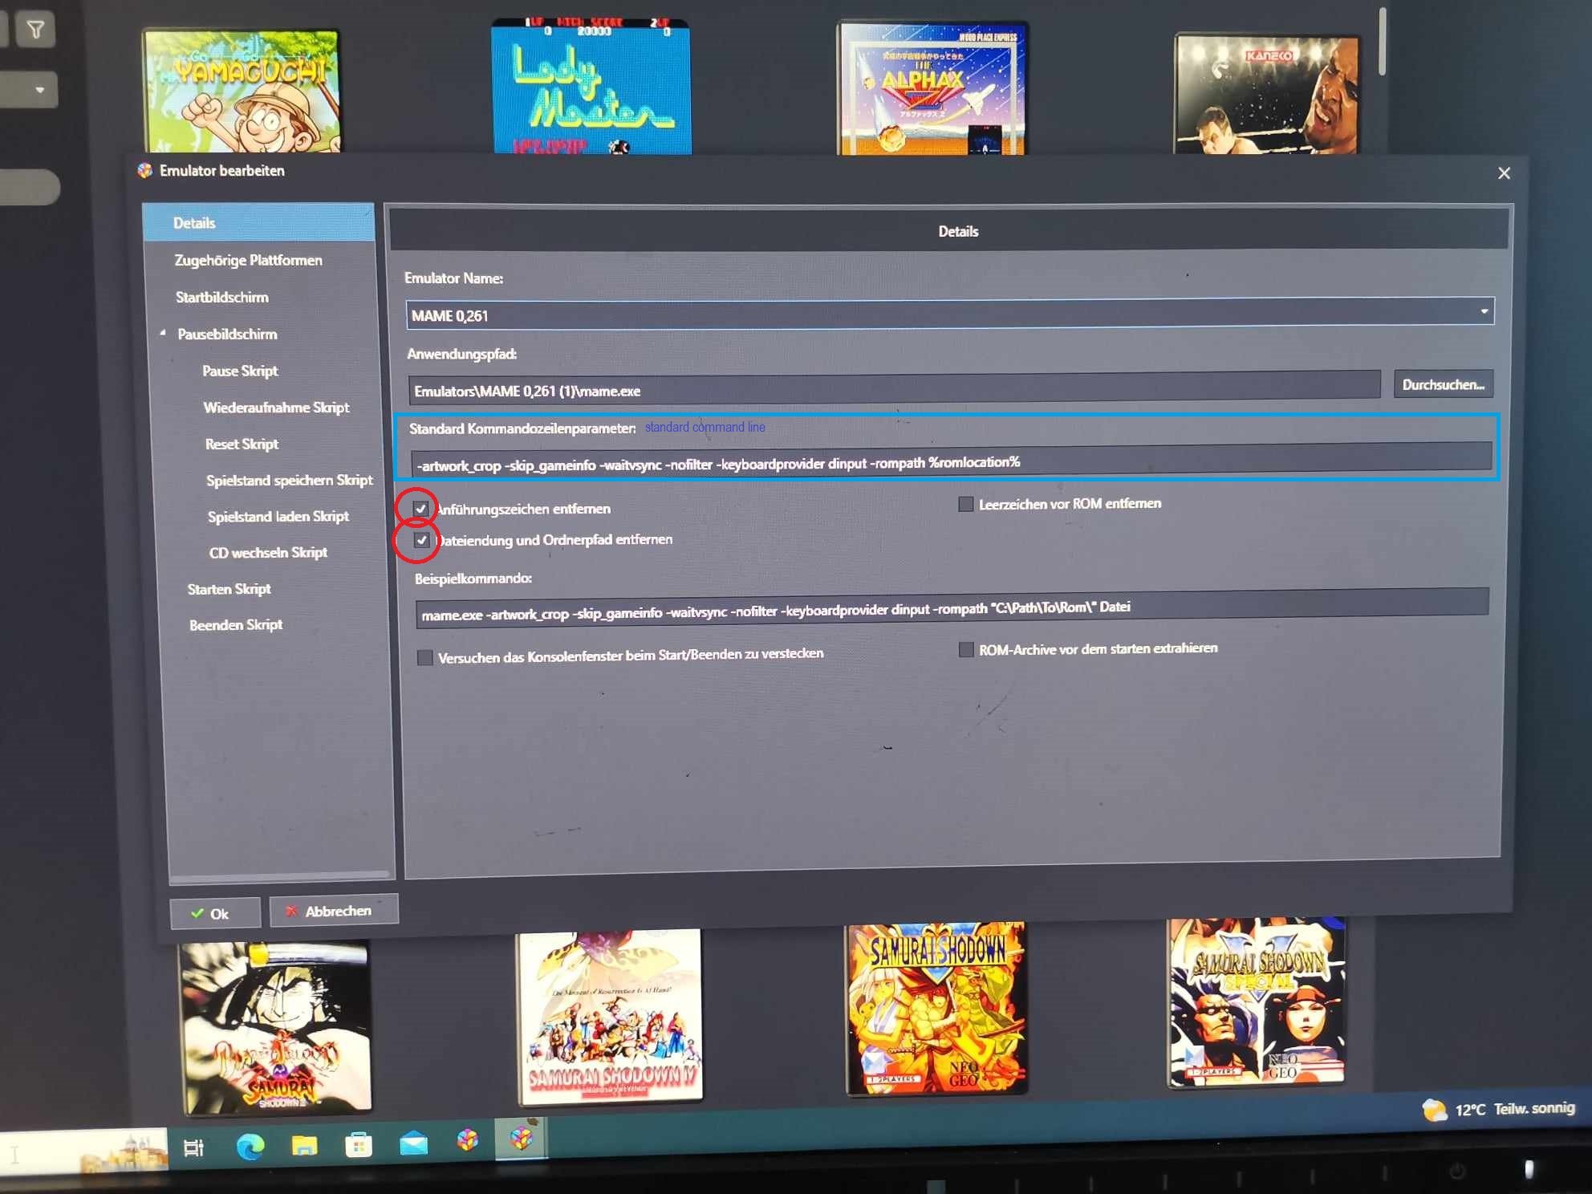This screenshot has height=1194, width=1592.
Task: Enable ROM-Archive vor dem starten extrahieren
Action: coord(967,650)
